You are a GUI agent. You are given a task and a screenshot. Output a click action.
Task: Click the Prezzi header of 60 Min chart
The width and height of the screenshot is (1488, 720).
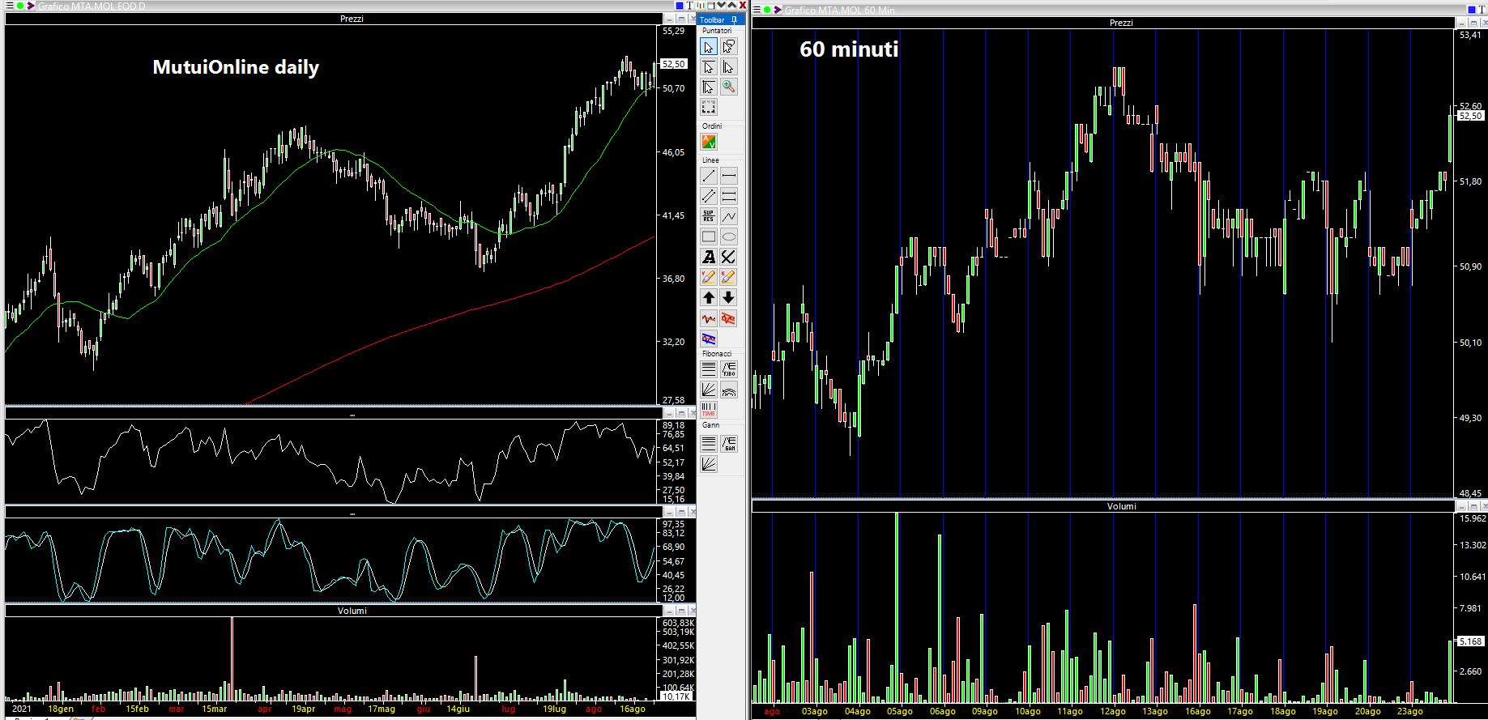pos(1121,23)
